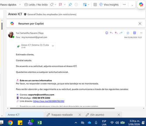Close the Resumen por Copilot banner
The image size is (146, 126).
[140, 24]
